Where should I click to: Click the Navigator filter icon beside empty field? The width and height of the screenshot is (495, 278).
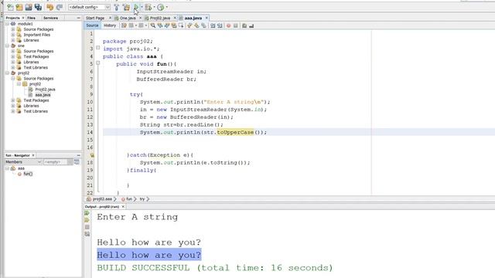[77, 161]
